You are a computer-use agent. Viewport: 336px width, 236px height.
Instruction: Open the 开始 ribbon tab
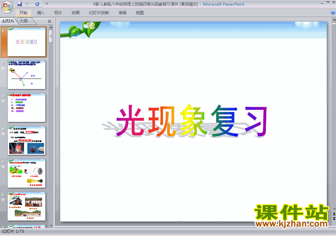[23, 12]
